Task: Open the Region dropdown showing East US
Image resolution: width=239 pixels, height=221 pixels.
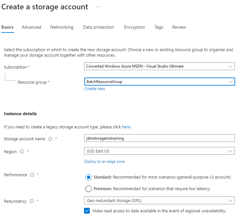Action: click(x=159, y=151)
